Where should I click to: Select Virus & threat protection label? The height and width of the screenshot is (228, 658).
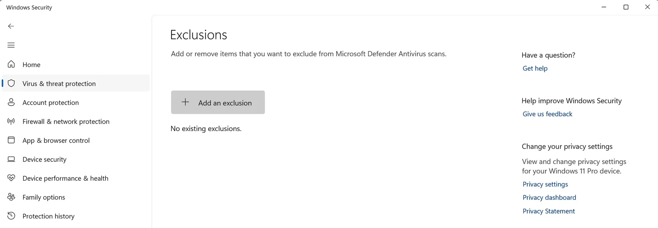point(59,83)
